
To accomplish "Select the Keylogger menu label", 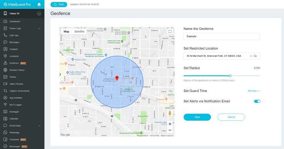I will (x=14, y=112).
